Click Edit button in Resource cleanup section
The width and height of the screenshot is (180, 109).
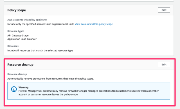click(x=164, y=64)
